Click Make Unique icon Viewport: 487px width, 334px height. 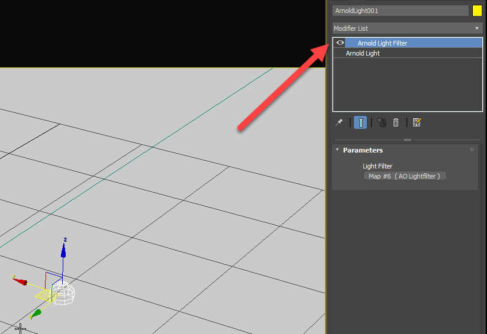(382, 122)
